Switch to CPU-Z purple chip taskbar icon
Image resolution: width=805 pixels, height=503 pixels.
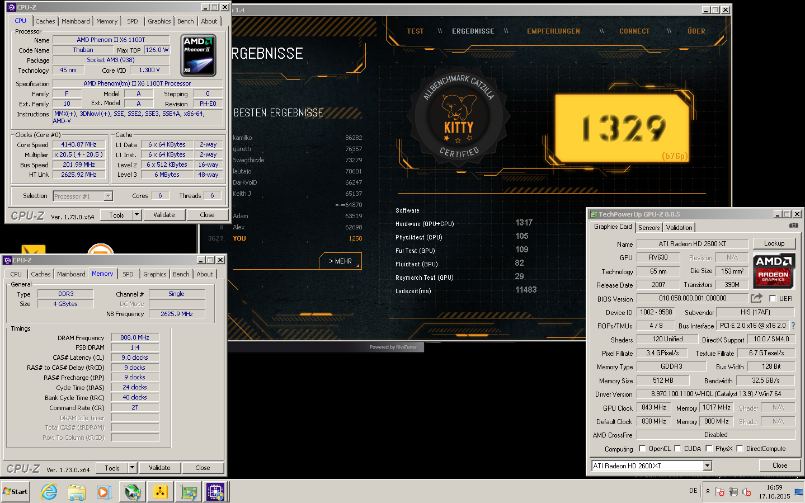215,492
